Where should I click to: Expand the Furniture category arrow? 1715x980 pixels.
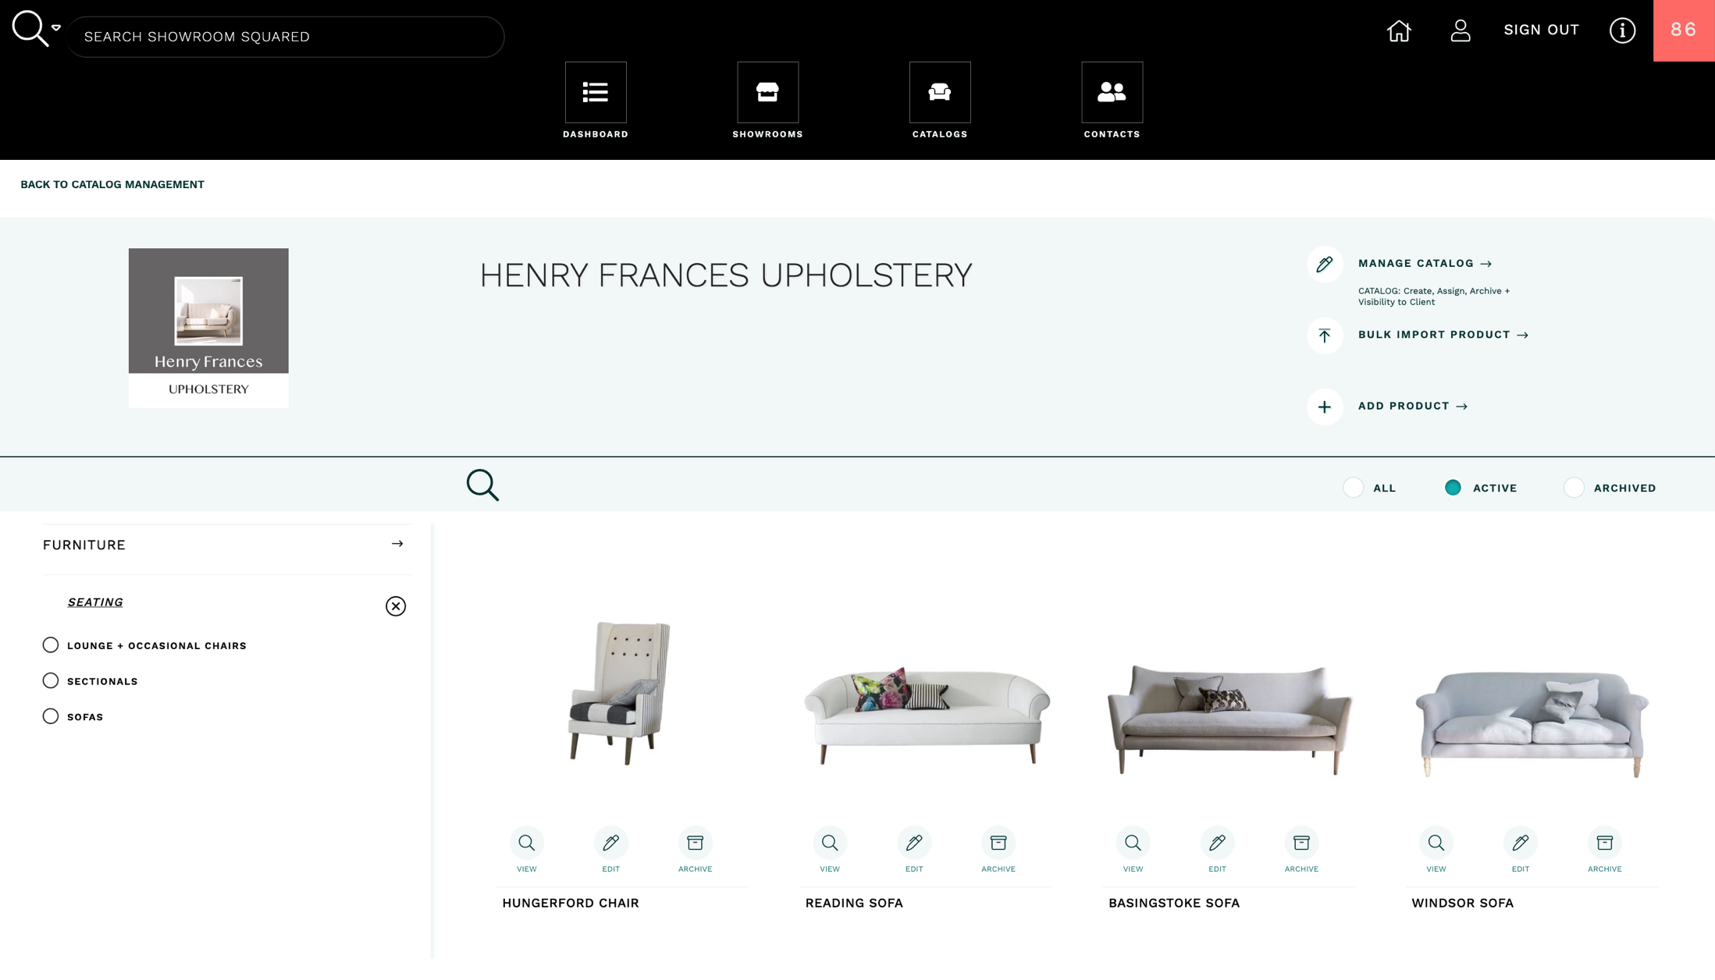pos(397,544)
